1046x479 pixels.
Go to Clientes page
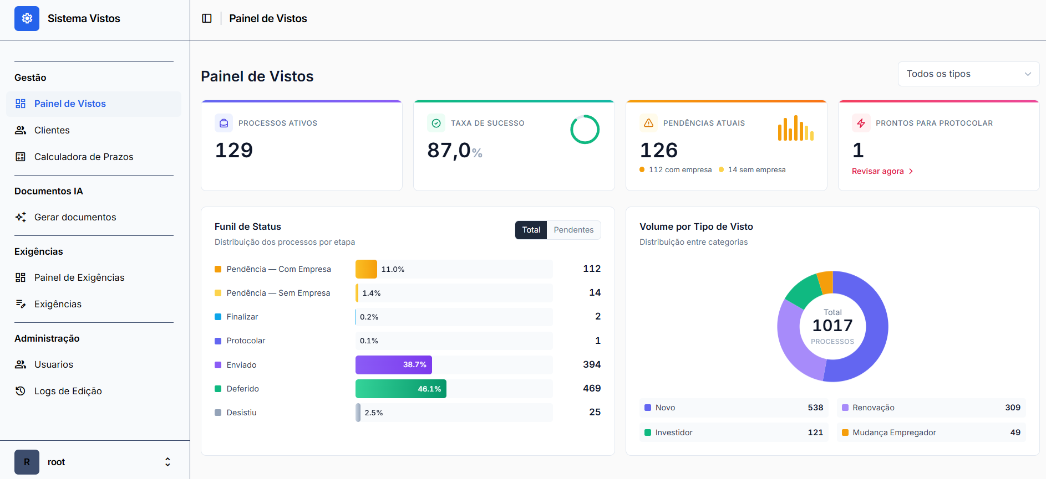coord(94,130)
